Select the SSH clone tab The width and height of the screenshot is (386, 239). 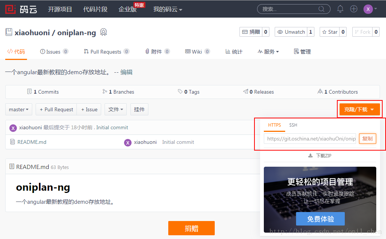pos(293,125)
